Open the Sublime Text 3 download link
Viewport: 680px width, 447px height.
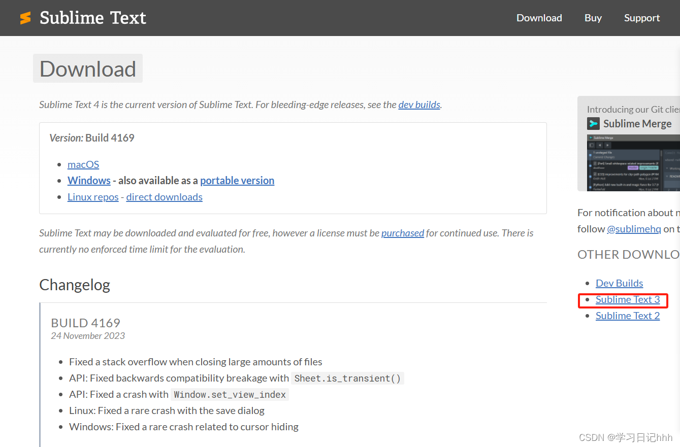(628, 299)
